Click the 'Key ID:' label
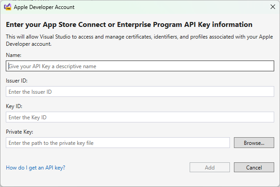Screen dimensions: 280x187 (14, 106)
